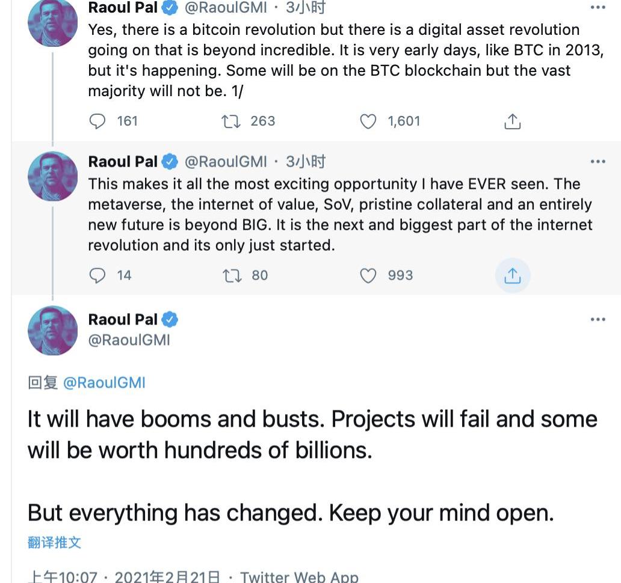
Task: Retweet the tweet with 80 retweets
Action: tap(231, 276)
